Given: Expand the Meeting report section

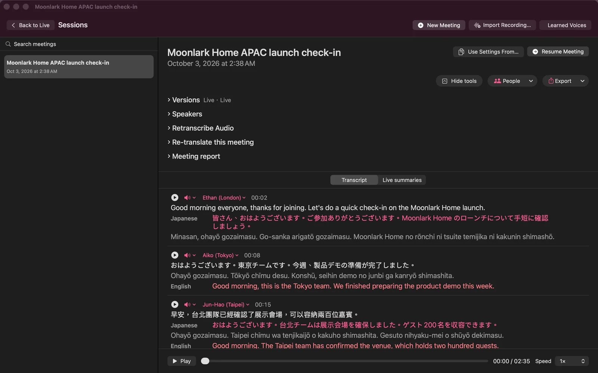Looking at the screenshot, I should [x=169, y=156].
